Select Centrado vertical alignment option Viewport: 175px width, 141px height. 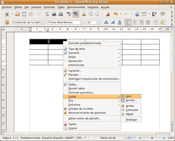(132, 110)
